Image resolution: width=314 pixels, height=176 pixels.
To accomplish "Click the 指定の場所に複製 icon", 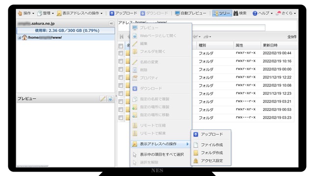I will (x=135, y=107).
